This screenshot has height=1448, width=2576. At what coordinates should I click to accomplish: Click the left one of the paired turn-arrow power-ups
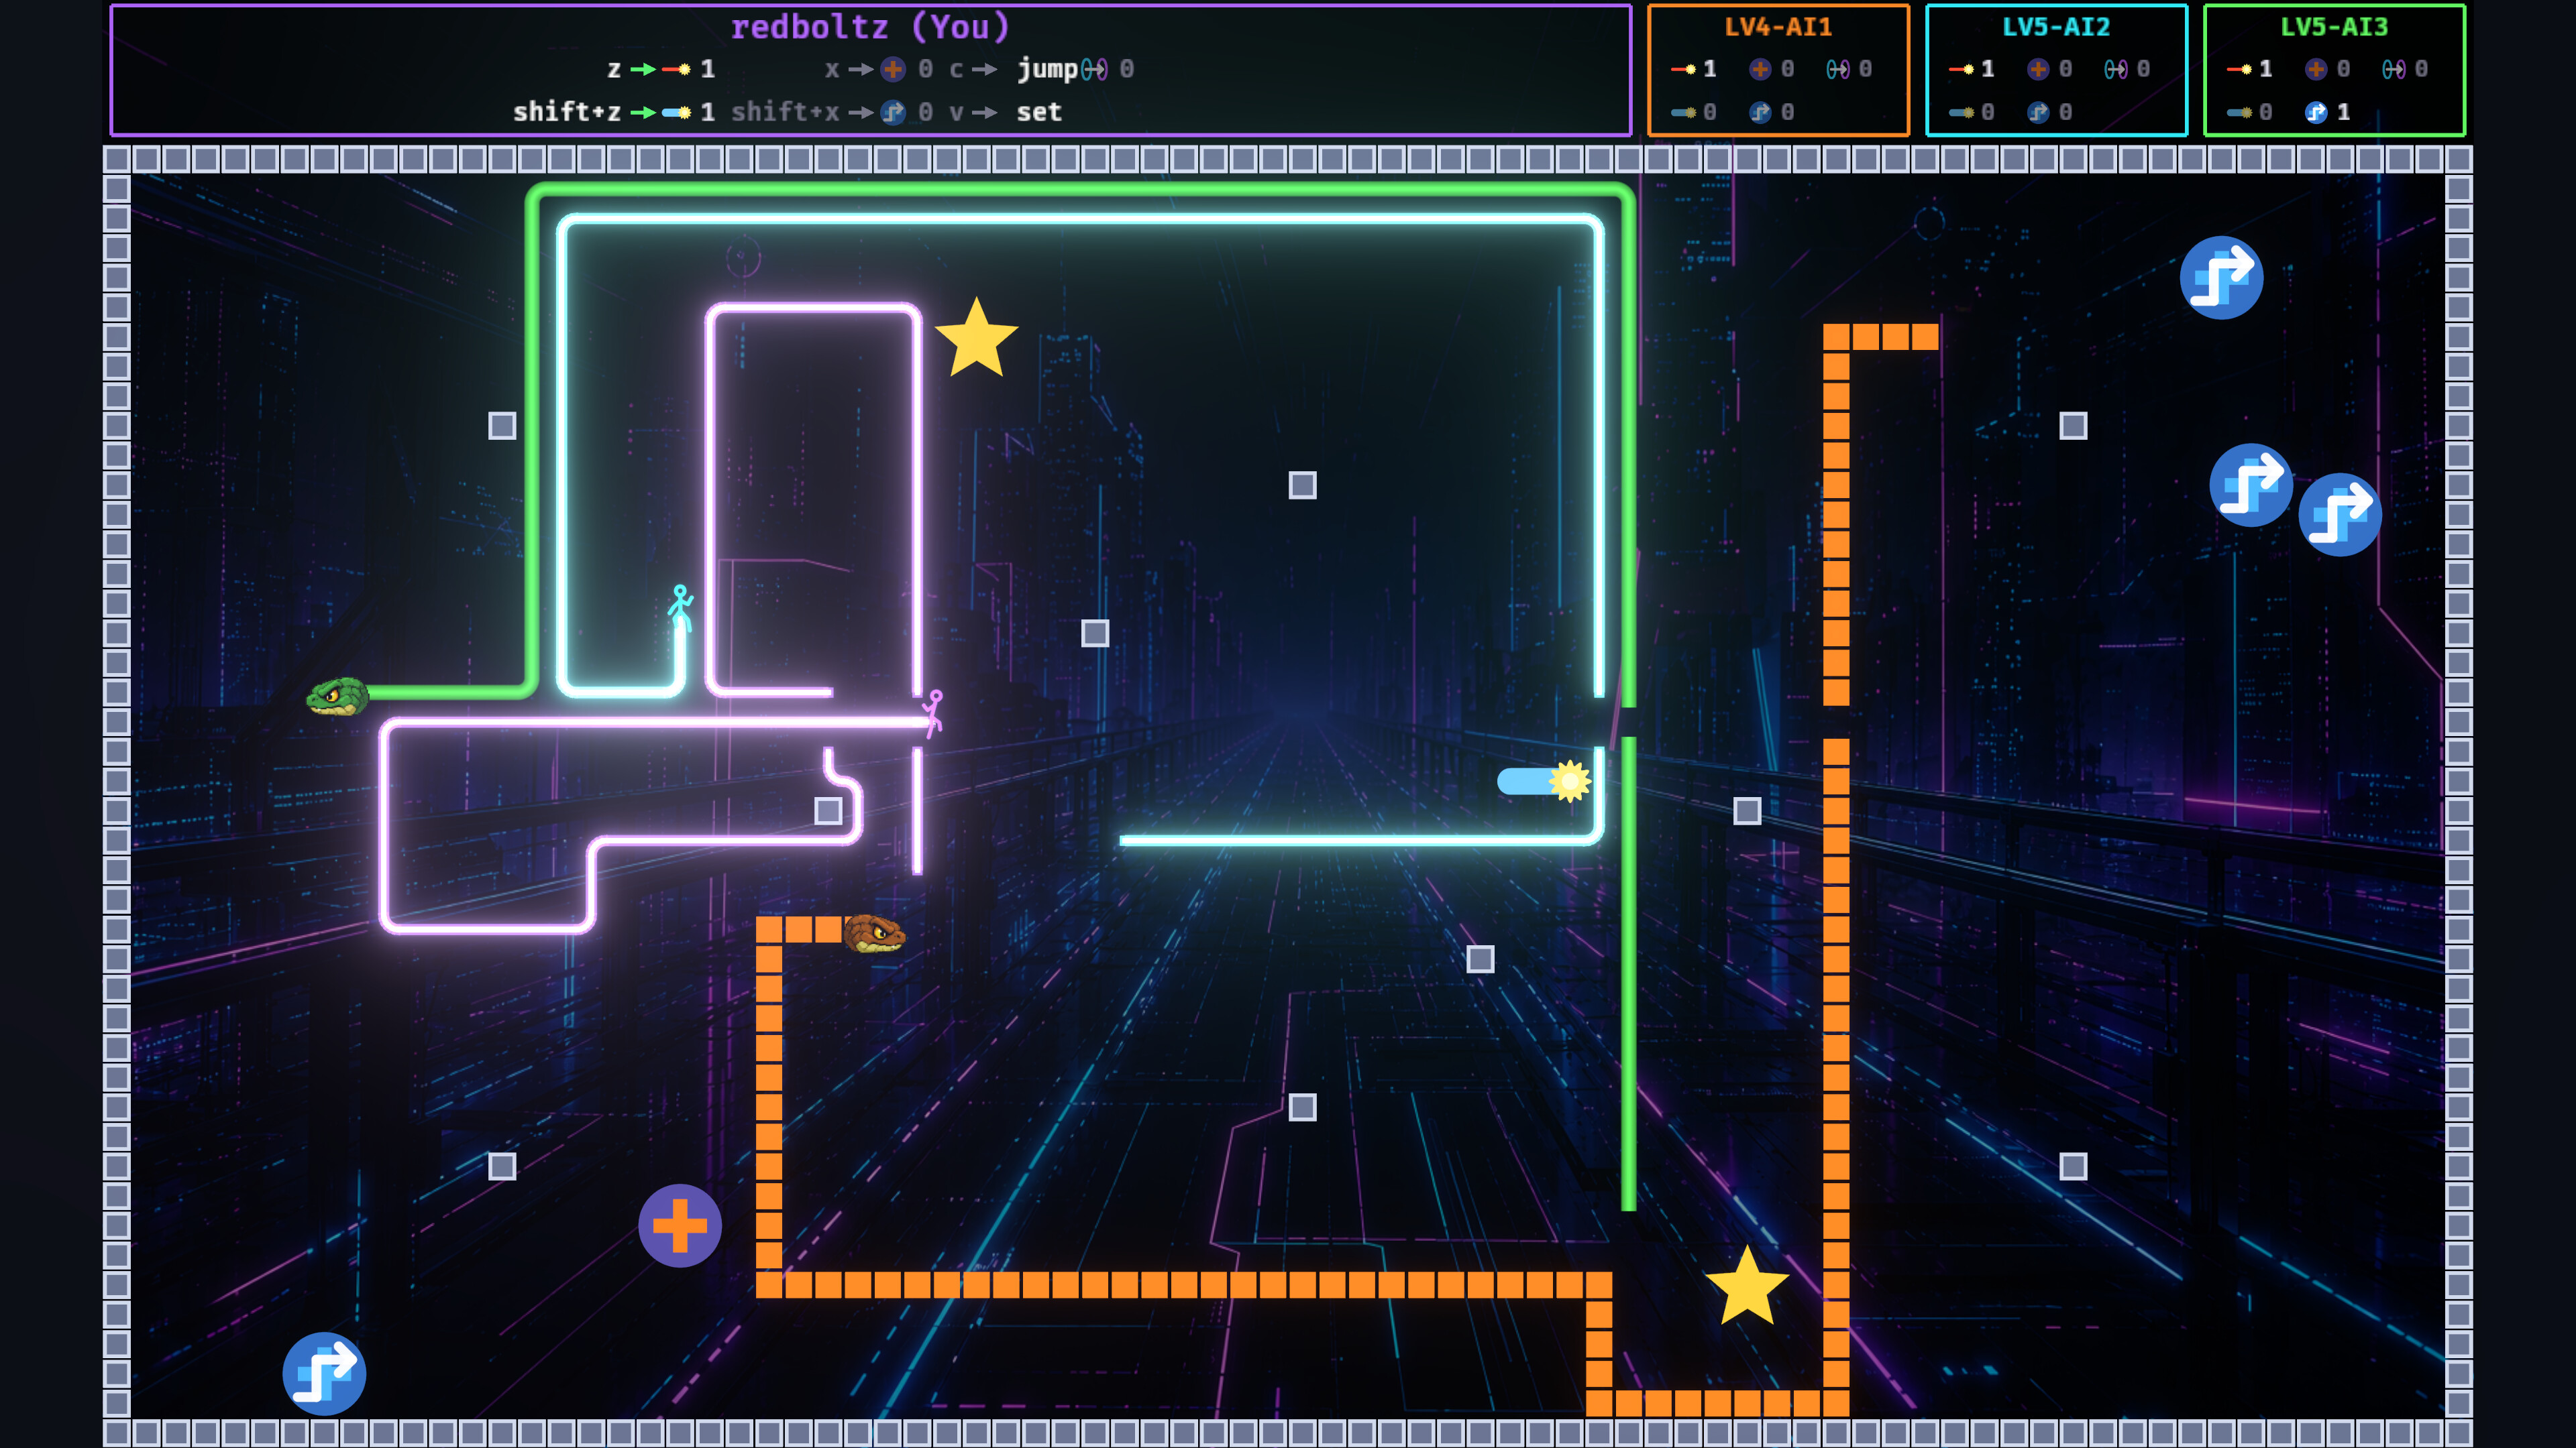point(2251,485)
